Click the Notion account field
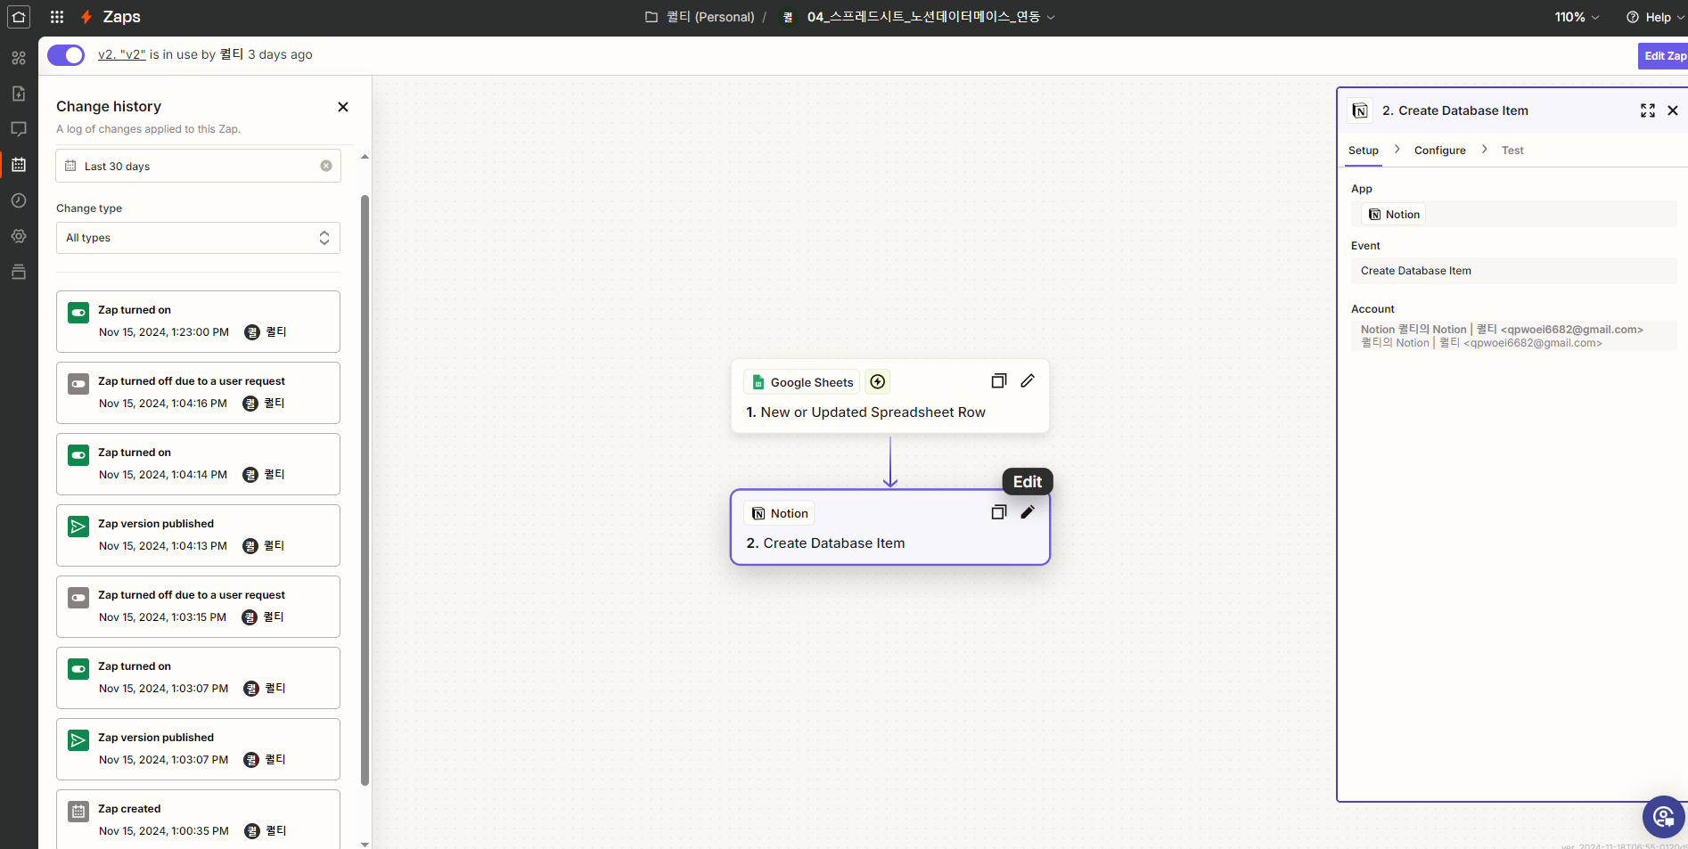Viewport: 1688px width, 849px height. click(1513, 336)
